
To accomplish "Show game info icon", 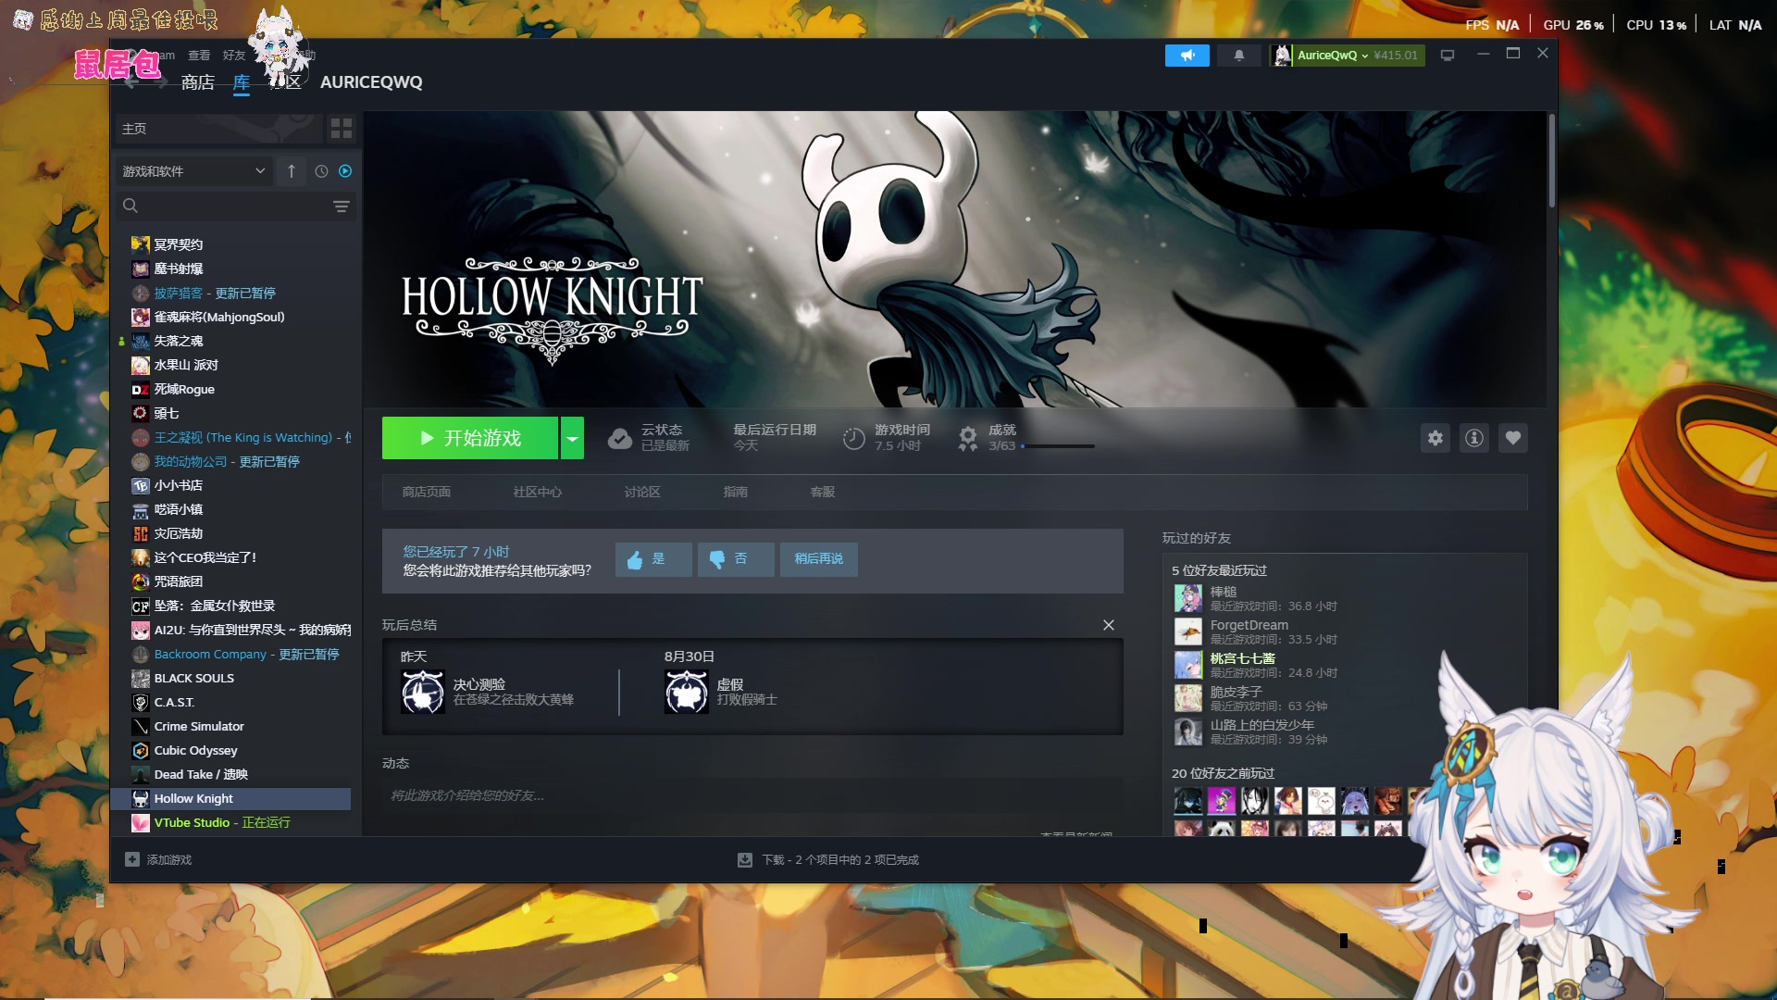I will [x=1473, y=438].
